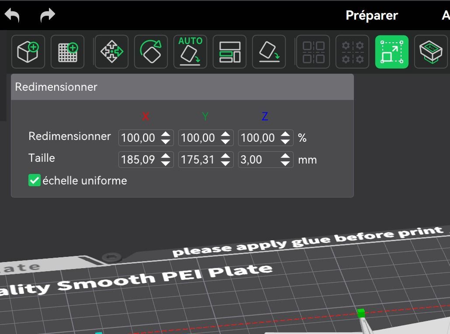The height and width of the screenshot is (334, 450).
Task: Click the green Y axis label
Action: click(205, 116)
